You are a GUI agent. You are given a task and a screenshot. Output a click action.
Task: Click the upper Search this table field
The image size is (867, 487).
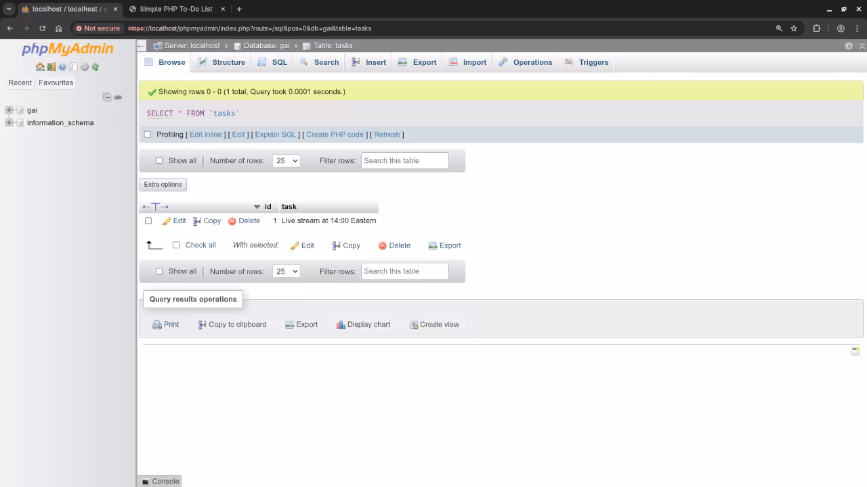tap(404, 161)
